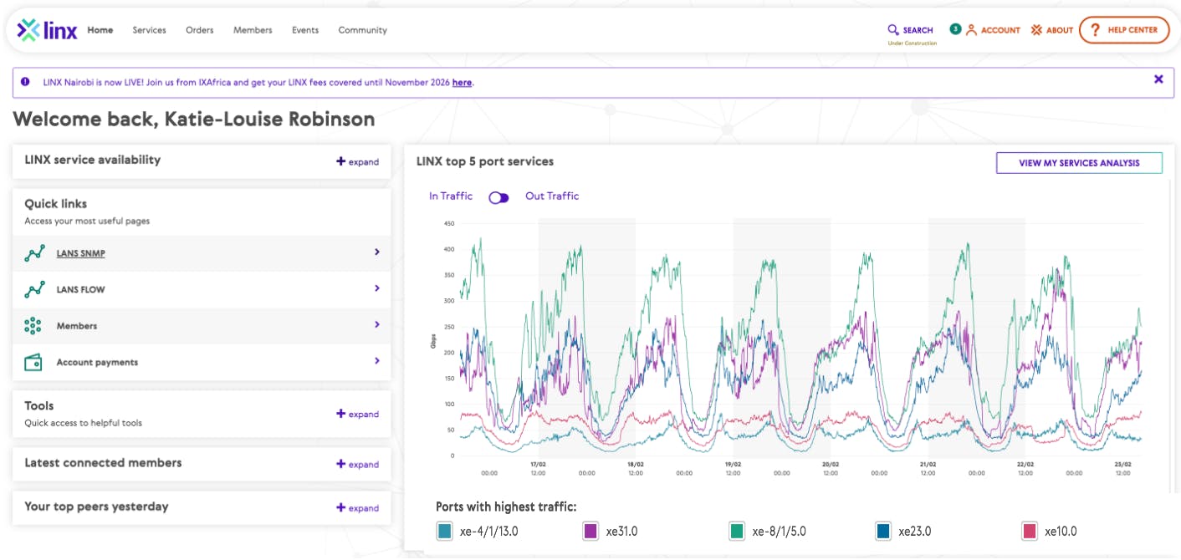Click the xe10.0 port label
1181x560 pixels.
point(1061,532)
